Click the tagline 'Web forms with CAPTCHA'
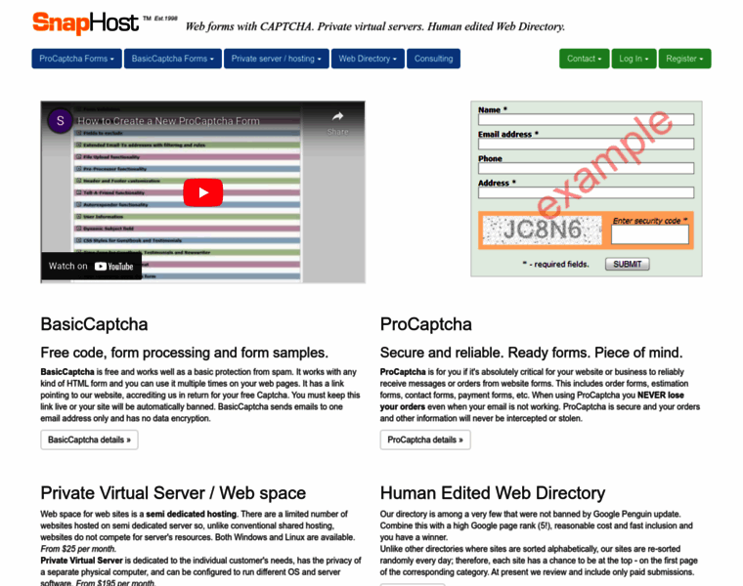Viewport: 743px width, 586px height. tap(249, 26)
